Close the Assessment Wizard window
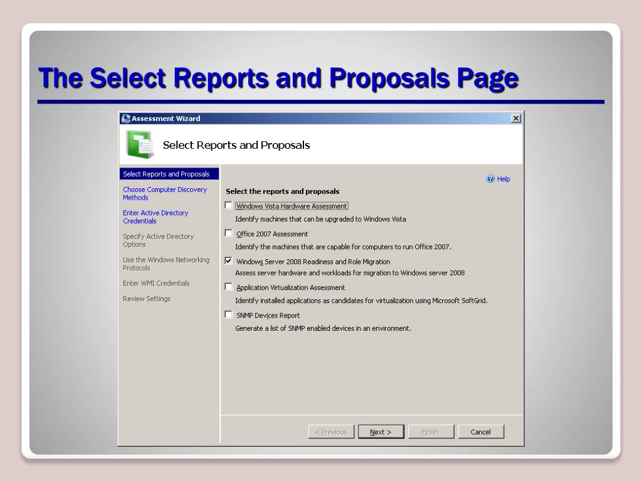Image resolution: width=642 pixels, height=482 pixels. [x=516, y=119]
